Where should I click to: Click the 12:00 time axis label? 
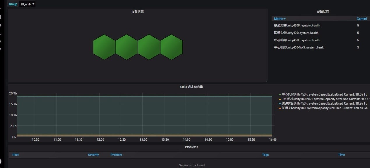100,139
